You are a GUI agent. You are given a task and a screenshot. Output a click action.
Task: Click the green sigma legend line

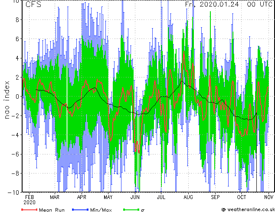point(131,209)
